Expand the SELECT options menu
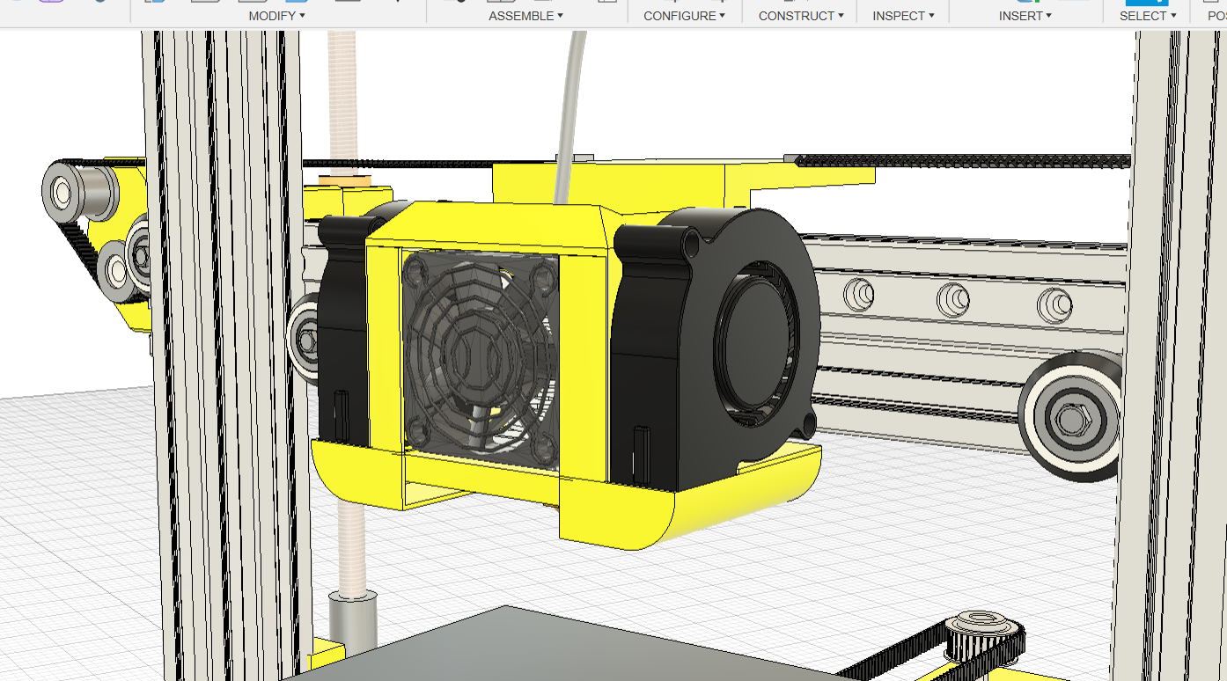This screenshot has height=681, width=1227. click(1147, 16)
